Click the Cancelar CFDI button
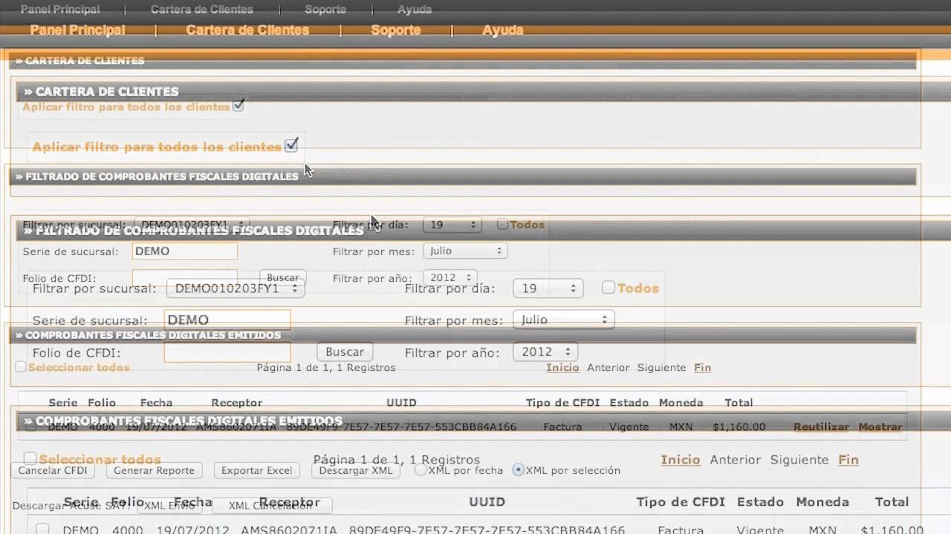Screen dimensions: 951x534 pyautogui.click(x=53, y=470)
